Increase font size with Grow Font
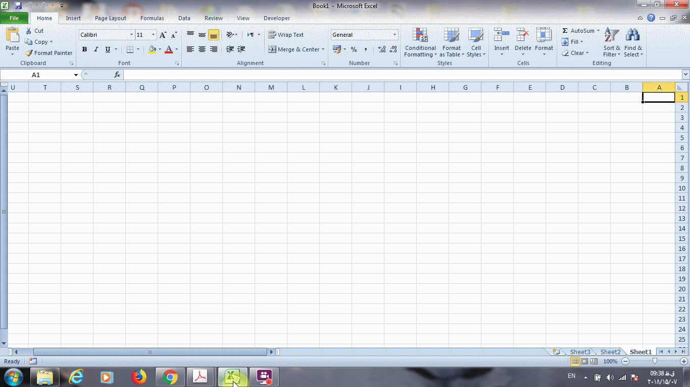 [163, 35]
